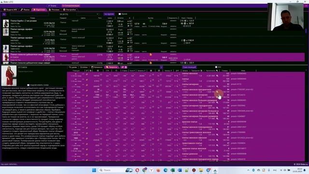The width and height of the screenshot is (309, 174).
Task: Select the 'Карточки' tab
Action: click(39, 10)
